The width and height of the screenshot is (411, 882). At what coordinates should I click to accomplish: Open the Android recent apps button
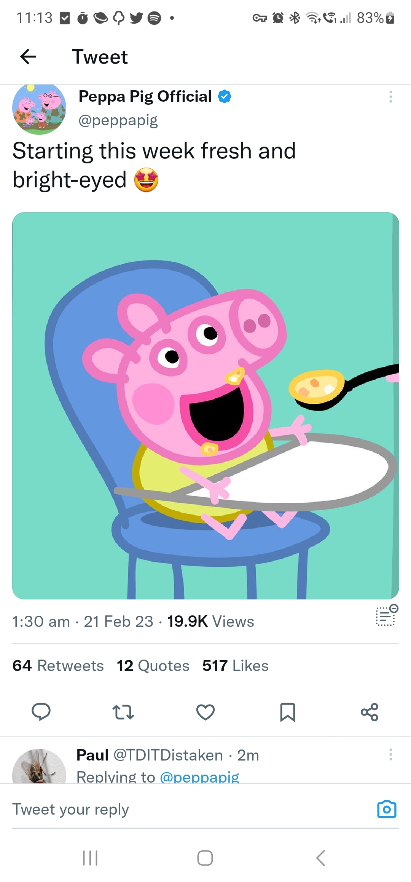click(91, 858)
